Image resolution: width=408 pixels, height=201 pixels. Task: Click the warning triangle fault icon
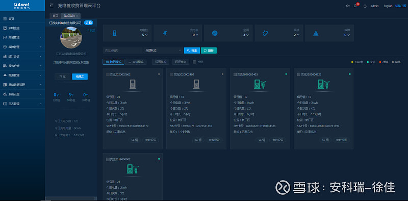[x=316, y=33]
